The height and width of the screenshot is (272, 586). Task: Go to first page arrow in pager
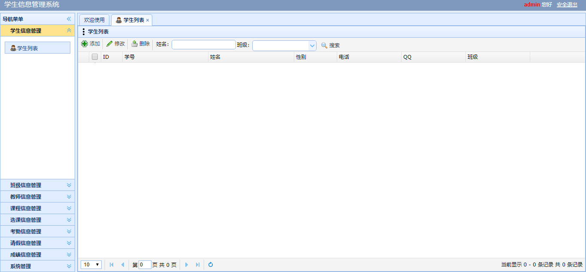point(112,265)
